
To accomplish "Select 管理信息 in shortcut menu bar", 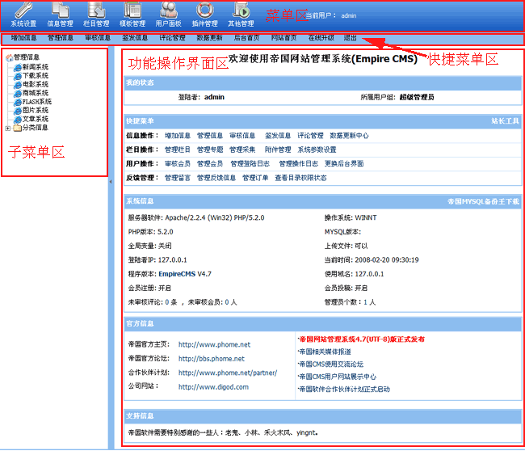I will (x=61, y=38).
